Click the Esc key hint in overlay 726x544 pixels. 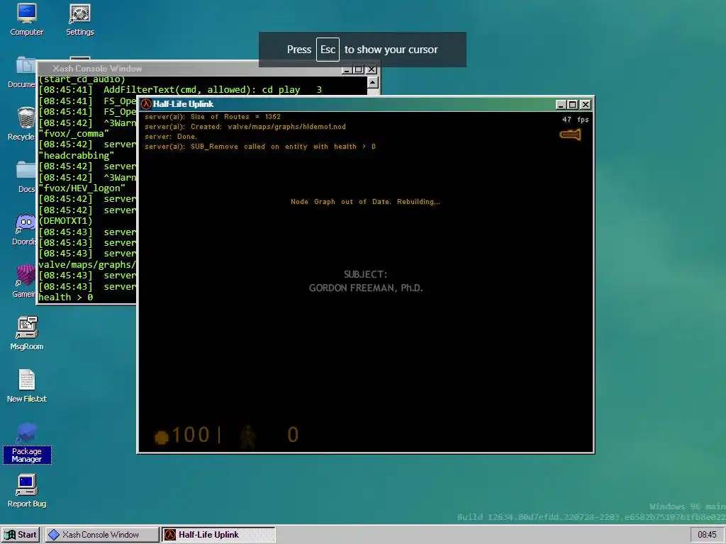328,50
